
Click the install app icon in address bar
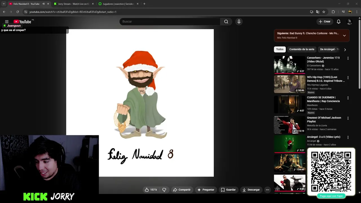(x=311, y=12)
